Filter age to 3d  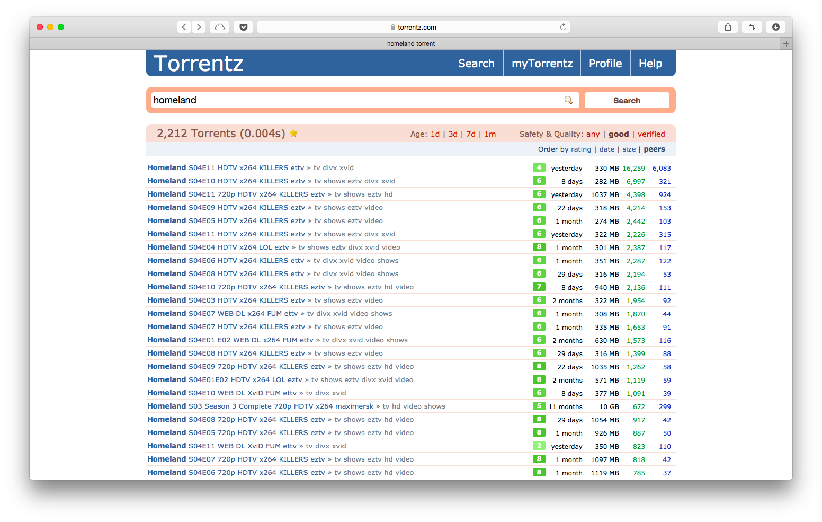click(453, 134)
